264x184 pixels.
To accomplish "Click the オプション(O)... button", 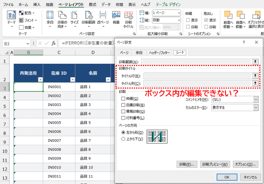I will 246,164.
